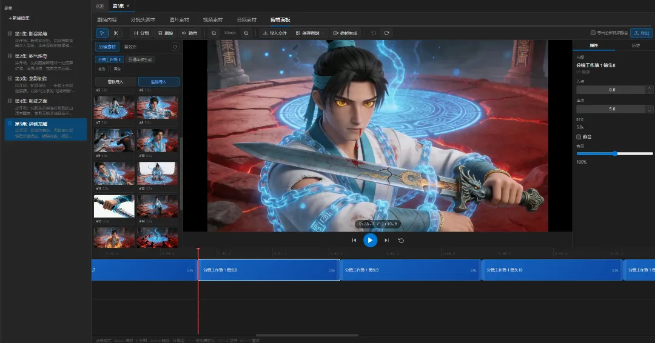Adjust the volume slider handle
Viewport: 655px width, 343px height.
point(616,154)
